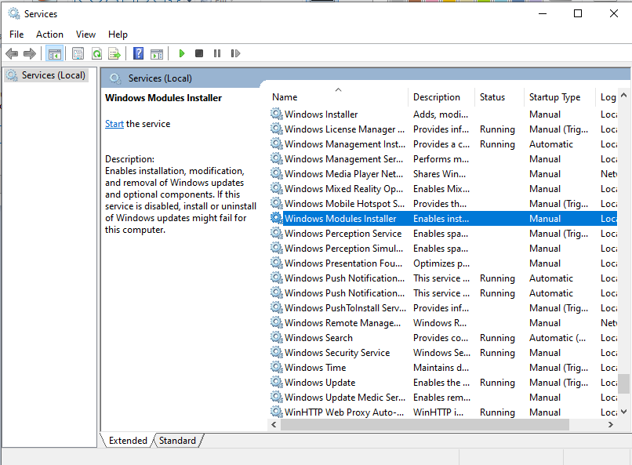632x465 pixels.
Task: Click the Restart Service icon
Action: click(235, 53)
